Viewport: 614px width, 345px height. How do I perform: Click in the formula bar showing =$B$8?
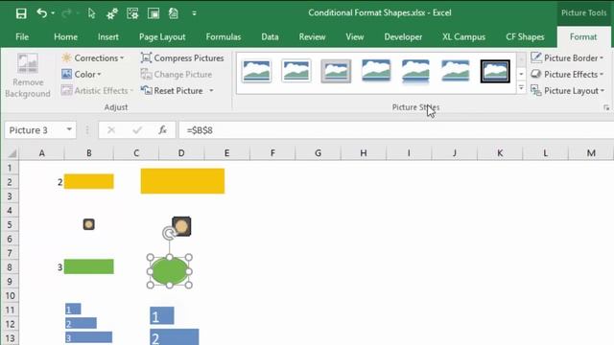click(396, 130)
